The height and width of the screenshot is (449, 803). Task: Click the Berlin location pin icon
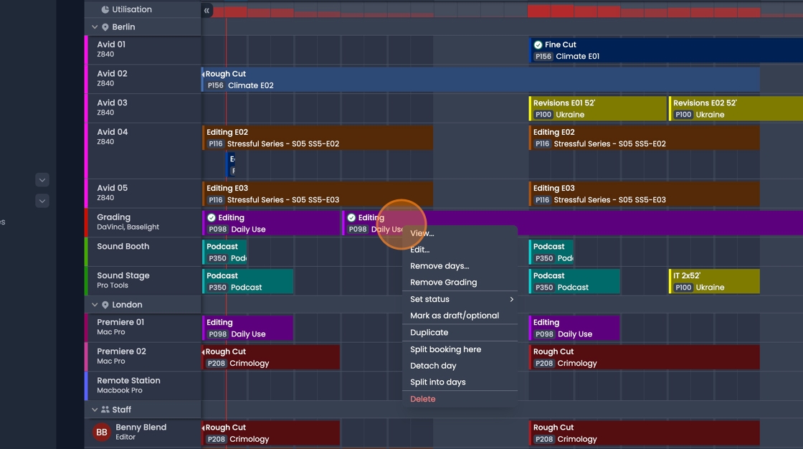[x=105, y=27]
